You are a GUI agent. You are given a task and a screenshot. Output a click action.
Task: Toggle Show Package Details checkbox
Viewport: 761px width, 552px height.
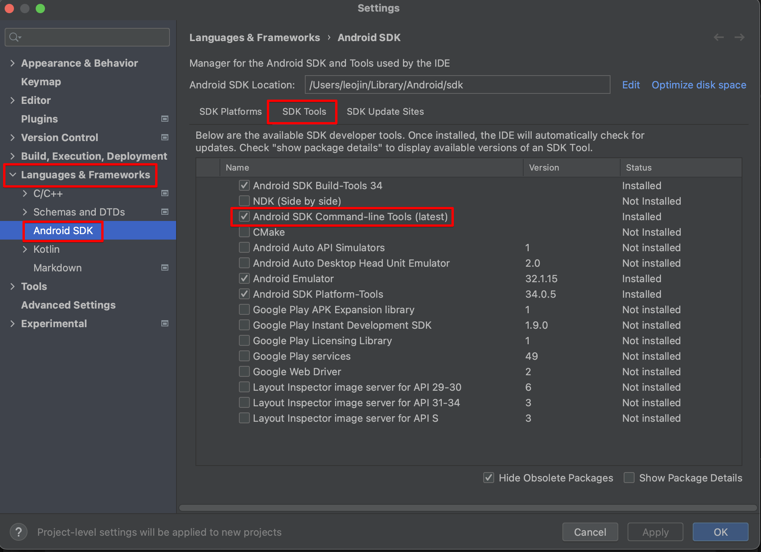[x=629, y=478]
